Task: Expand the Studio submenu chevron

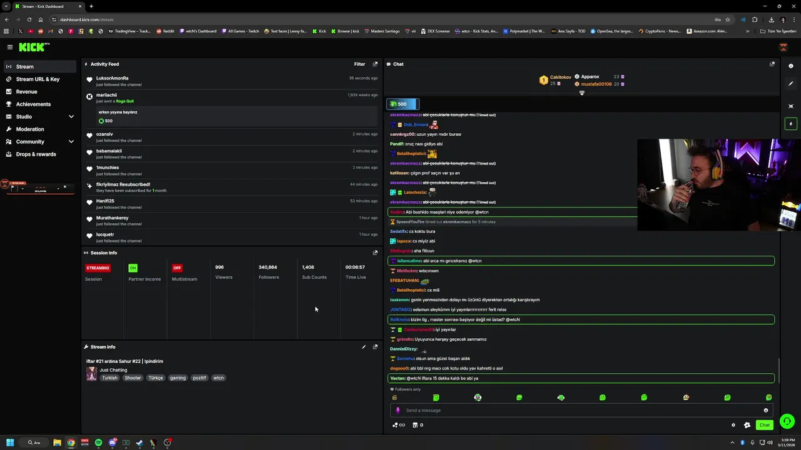Action: pyautogui.click(x=71, y=116)
